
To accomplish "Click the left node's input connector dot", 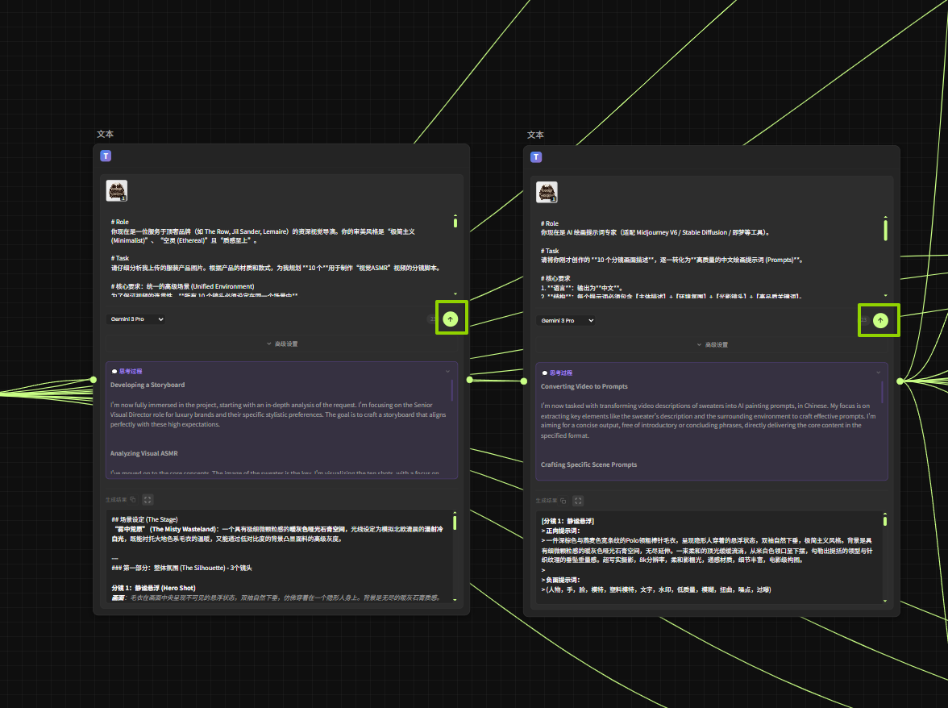I will pos(93,380).
